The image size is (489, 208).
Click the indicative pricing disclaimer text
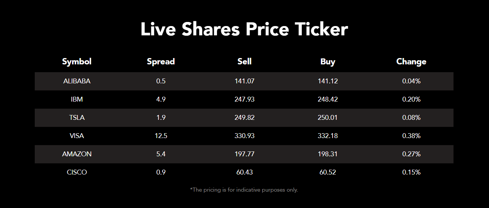(x=244, y=190)
